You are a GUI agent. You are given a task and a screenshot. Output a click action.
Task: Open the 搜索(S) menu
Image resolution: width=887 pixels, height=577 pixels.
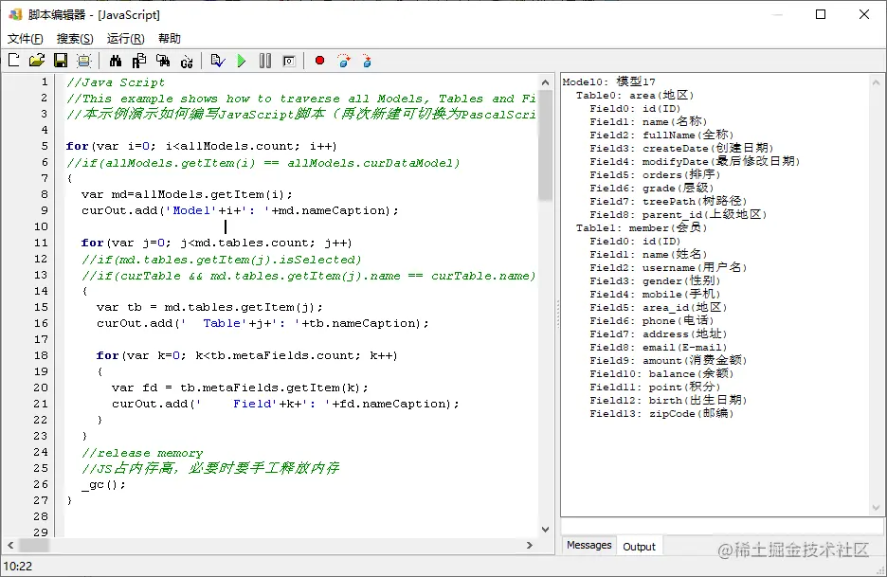75,39
